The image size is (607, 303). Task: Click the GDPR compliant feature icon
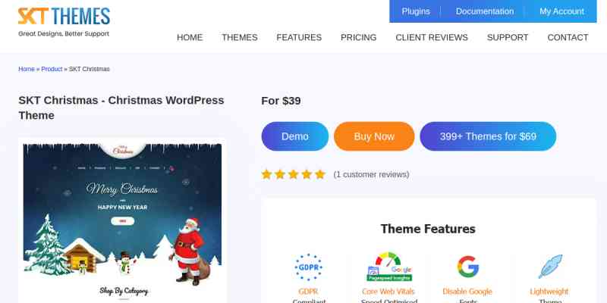[308, 267]
